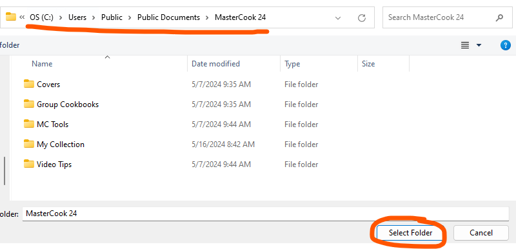Click the Cancel button
The width and height of the screenshot is (516, 249).
click(481, 233)
